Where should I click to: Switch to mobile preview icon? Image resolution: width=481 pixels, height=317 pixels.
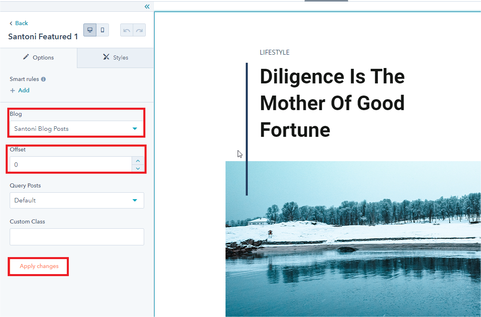102,30
